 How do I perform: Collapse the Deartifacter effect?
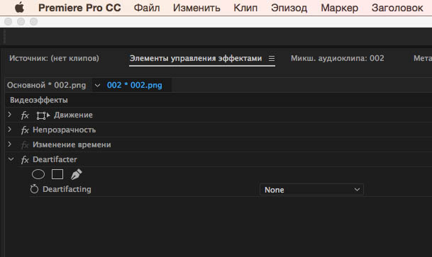click(x=11, y=159)
